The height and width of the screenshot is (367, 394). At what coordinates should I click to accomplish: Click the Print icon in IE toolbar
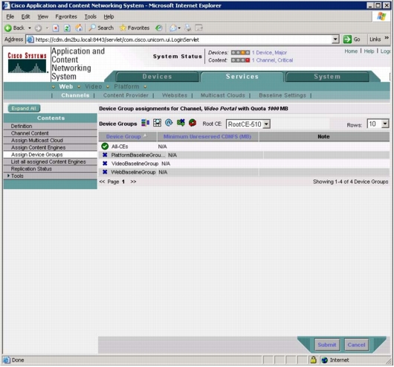pyautogui.click(x=187, y=28)
